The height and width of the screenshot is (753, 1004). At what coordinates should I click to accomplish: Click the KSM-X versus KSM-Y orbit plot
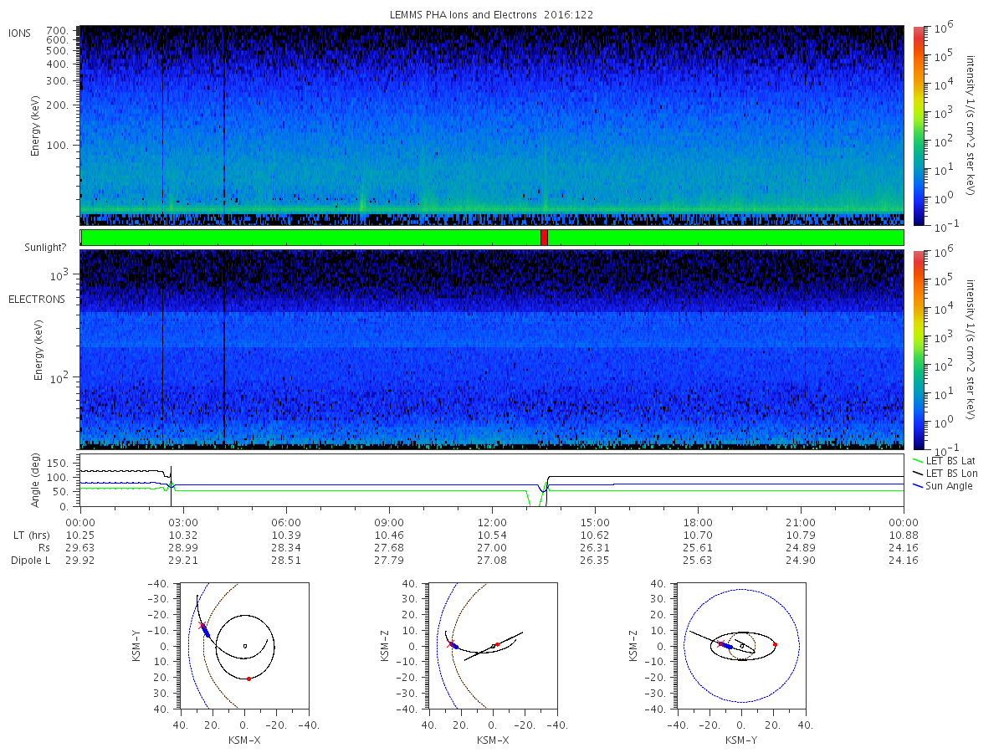tap(244, 646)
